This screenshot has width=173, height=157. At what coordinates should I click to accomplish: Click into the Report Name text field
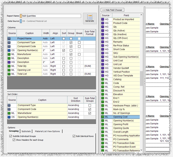coord(52,16)
